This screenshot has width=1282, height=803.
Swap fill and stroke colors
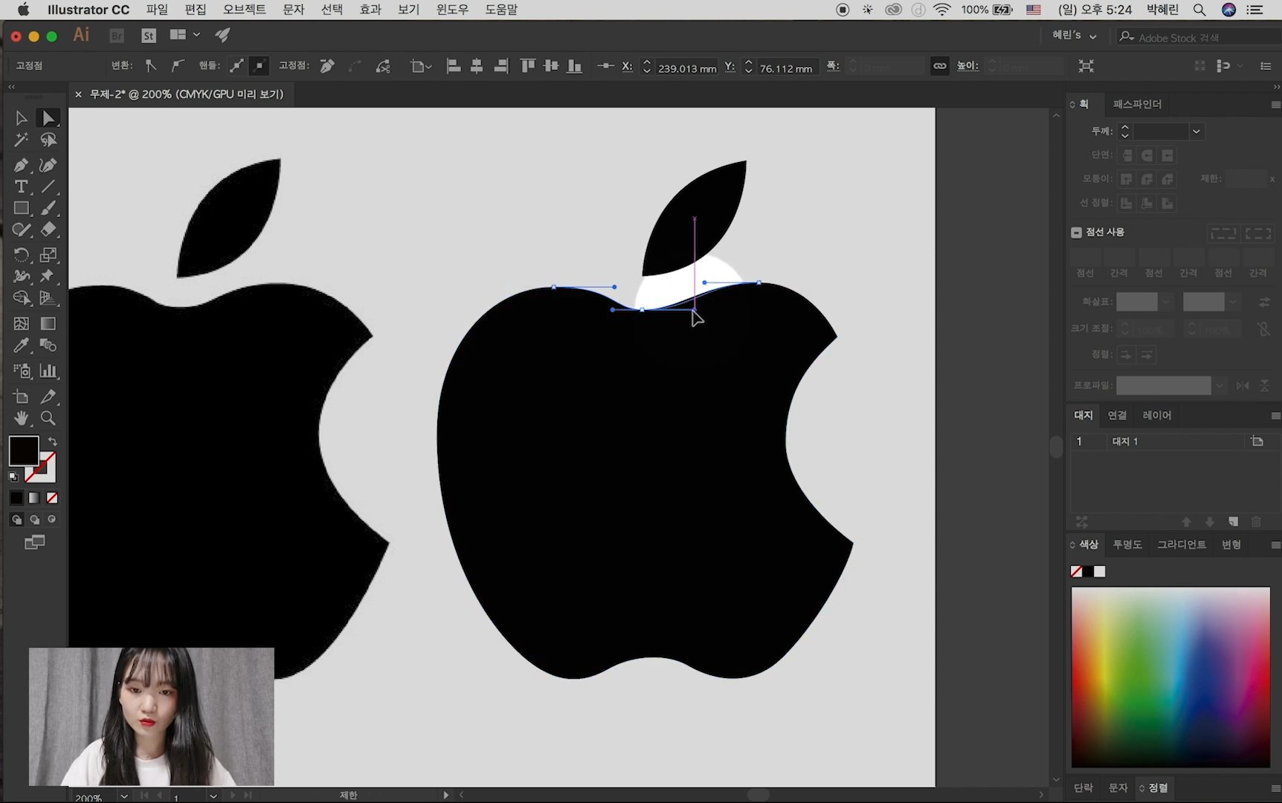pyautogui.click(x=52, y=442)
